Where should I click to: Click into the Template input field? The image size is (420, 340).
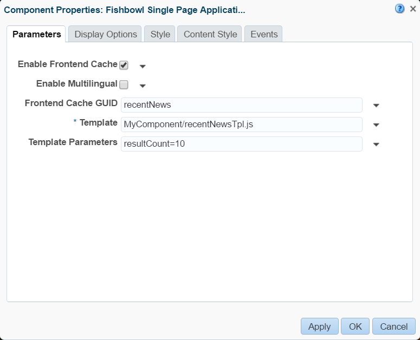pos(242,125)
